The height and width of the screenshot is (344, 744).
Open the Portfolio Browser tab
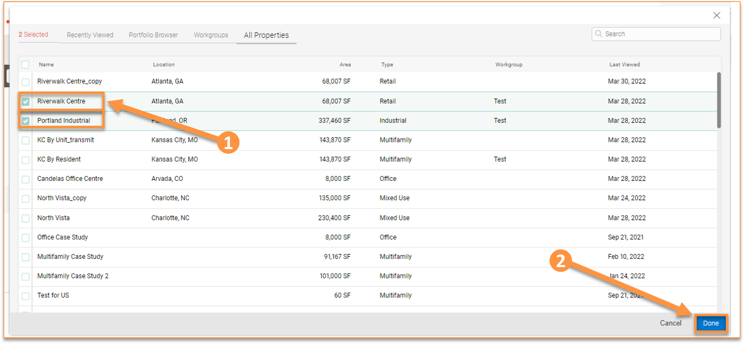(153, 35)
